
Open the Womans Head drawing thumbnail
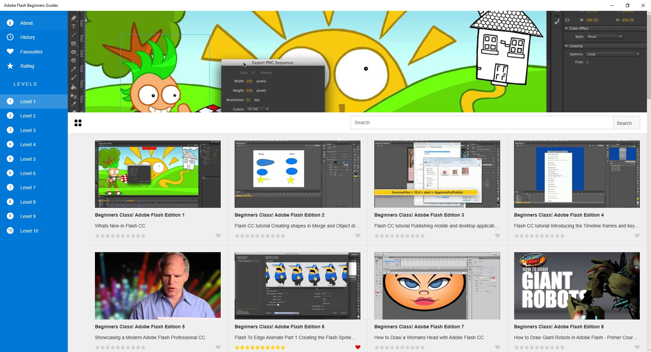coord(437,286)
